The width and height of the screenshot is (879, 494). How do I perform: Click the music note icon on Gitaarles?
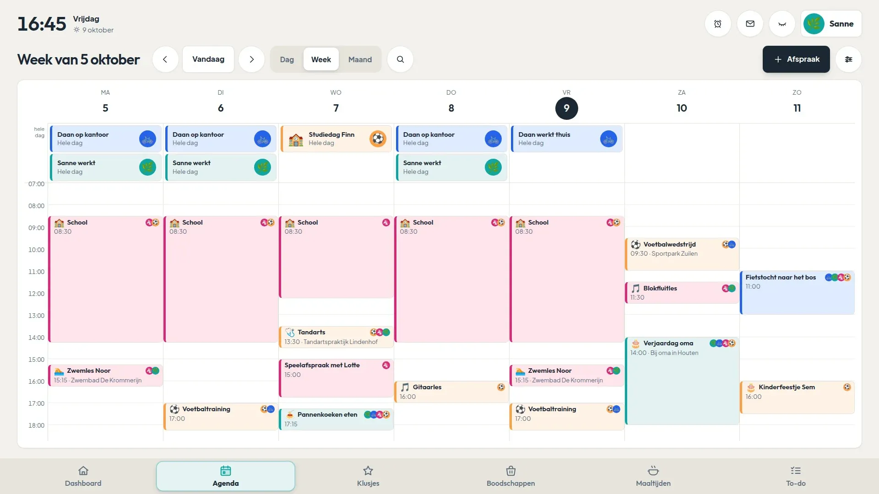coord(405,387)
